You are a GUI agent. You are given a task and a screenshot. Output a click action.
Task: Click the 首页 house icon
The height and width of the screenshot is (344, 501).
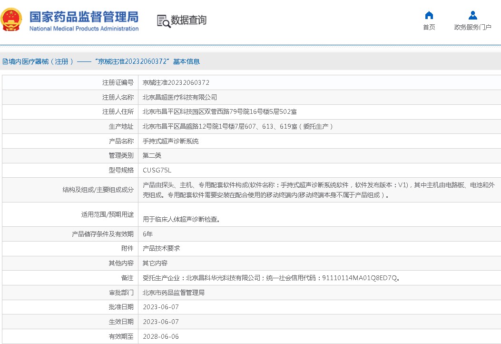(x=429, y=15)
